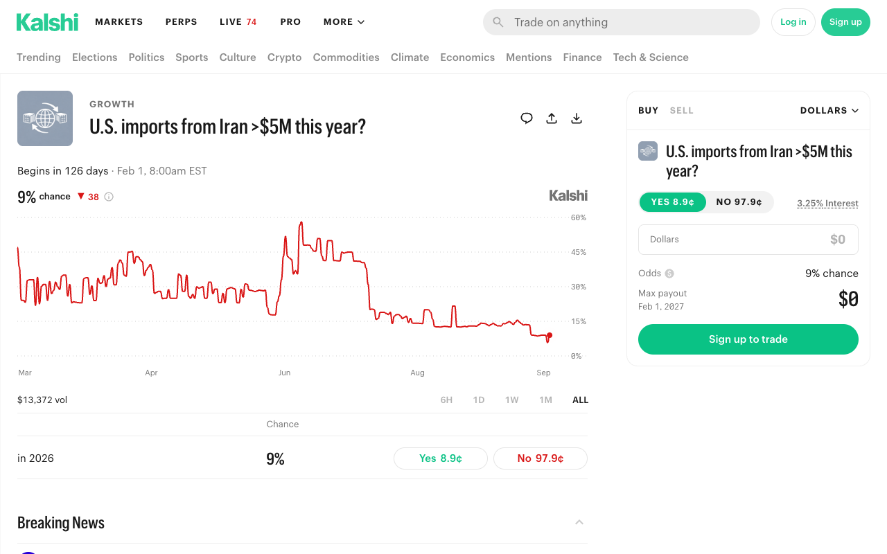
Task: Expand the MORE menu
Action: click(x=344, y=22)
